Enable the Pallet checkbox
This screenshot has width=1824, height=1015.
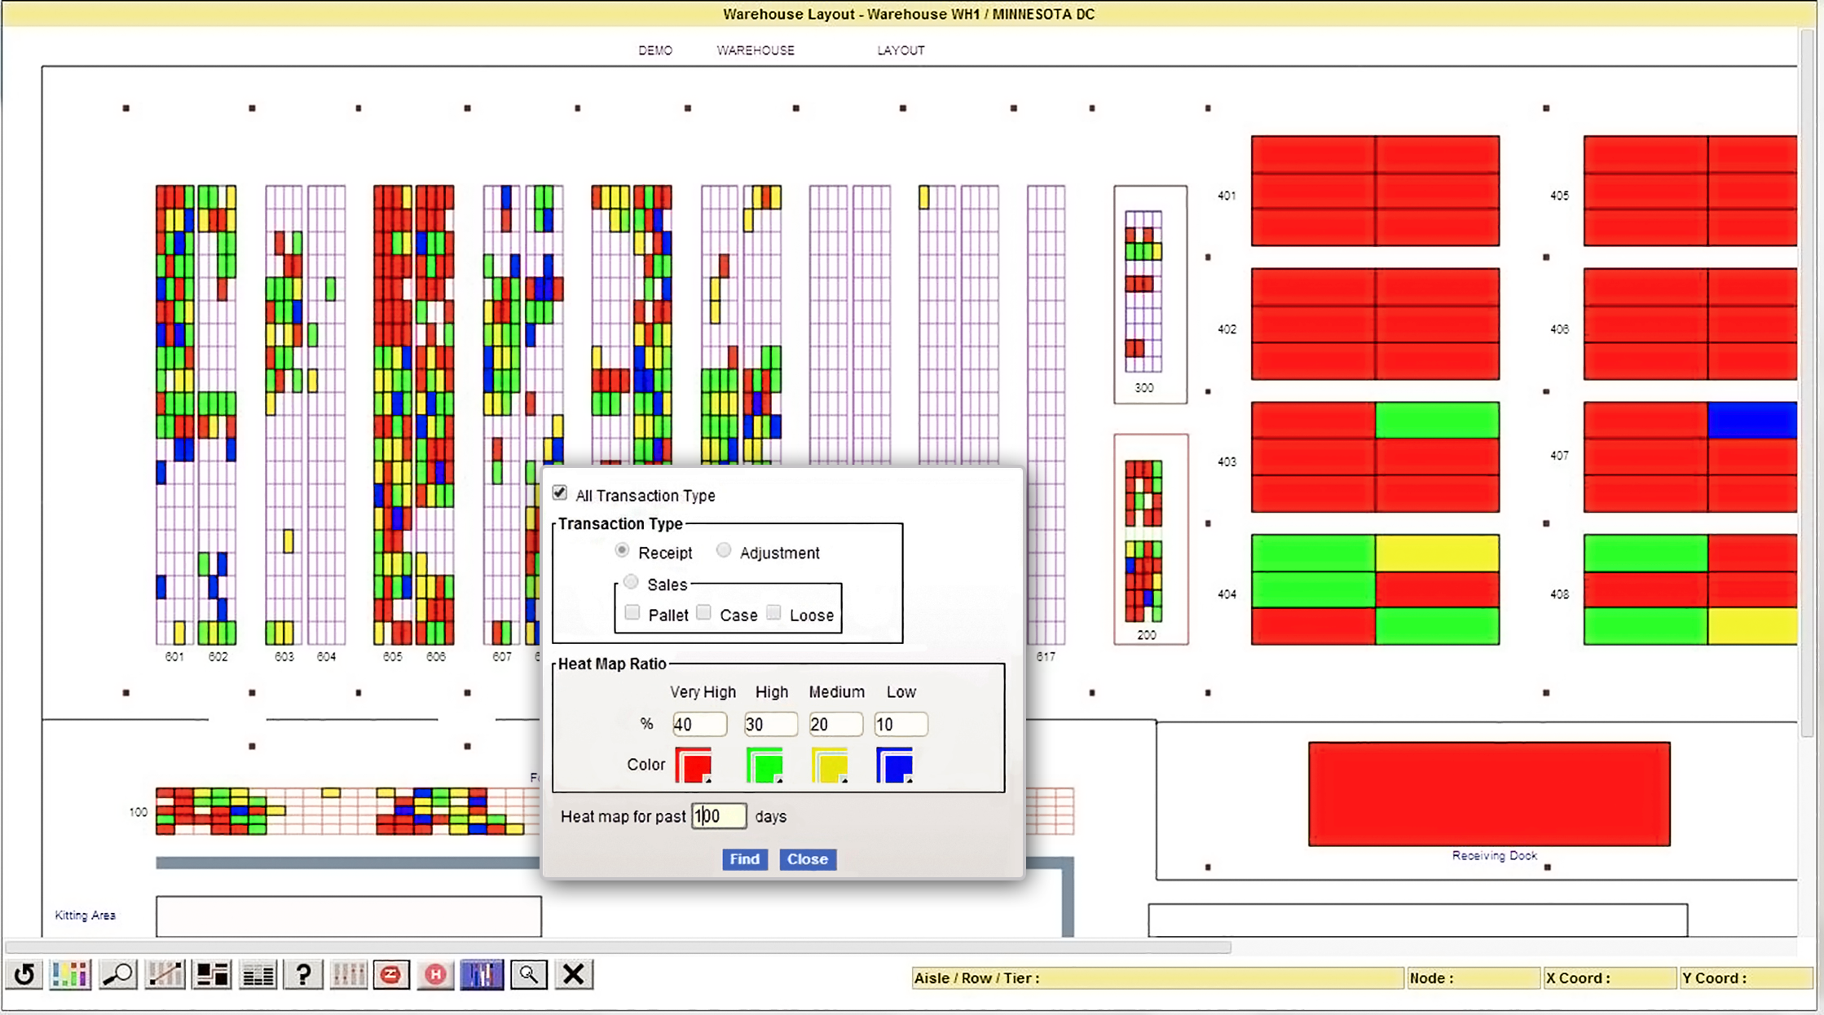632,613
